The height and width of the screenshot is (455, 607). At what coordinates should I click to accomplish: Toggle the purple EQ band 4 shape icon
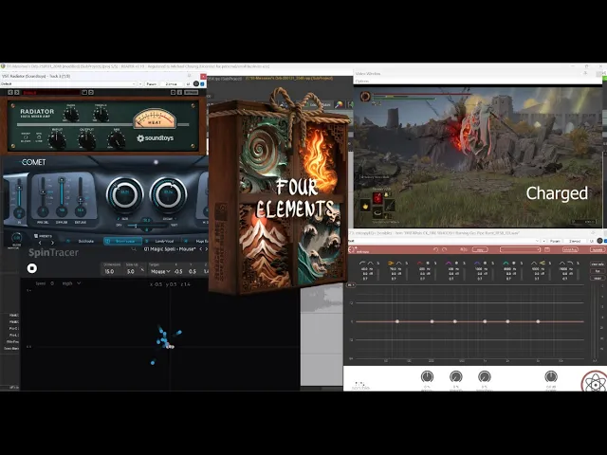pos(449,264)
